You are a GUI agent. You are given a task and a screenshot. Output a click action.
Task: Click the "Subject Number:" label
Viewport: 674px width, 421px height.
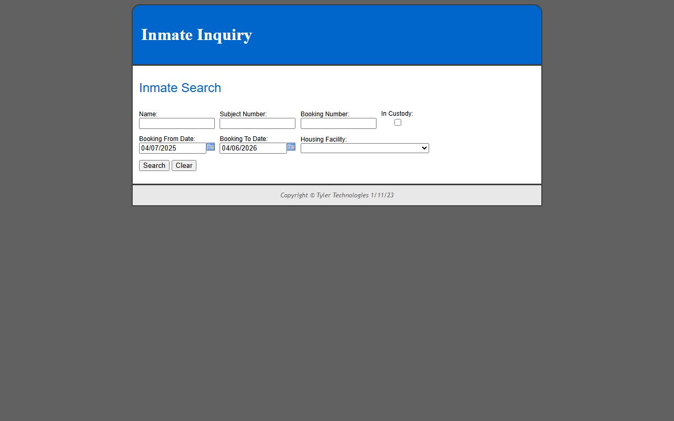pos(243,114)
